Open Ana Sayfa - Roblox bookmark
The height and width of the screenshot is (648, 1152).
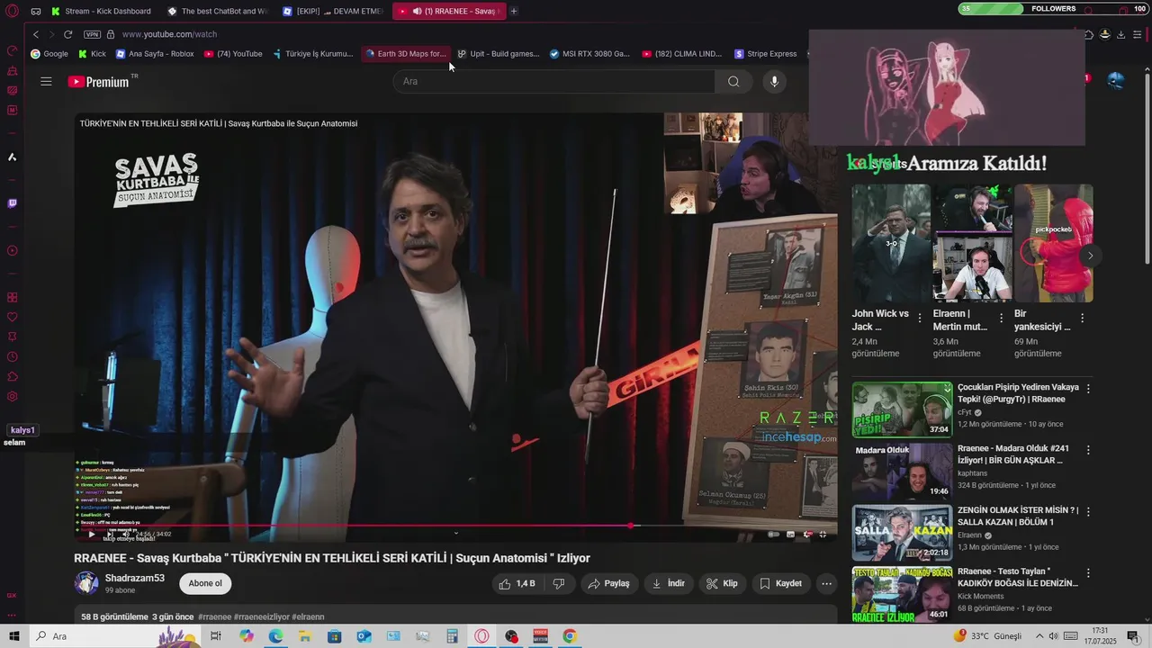click(x=155, y=54)
